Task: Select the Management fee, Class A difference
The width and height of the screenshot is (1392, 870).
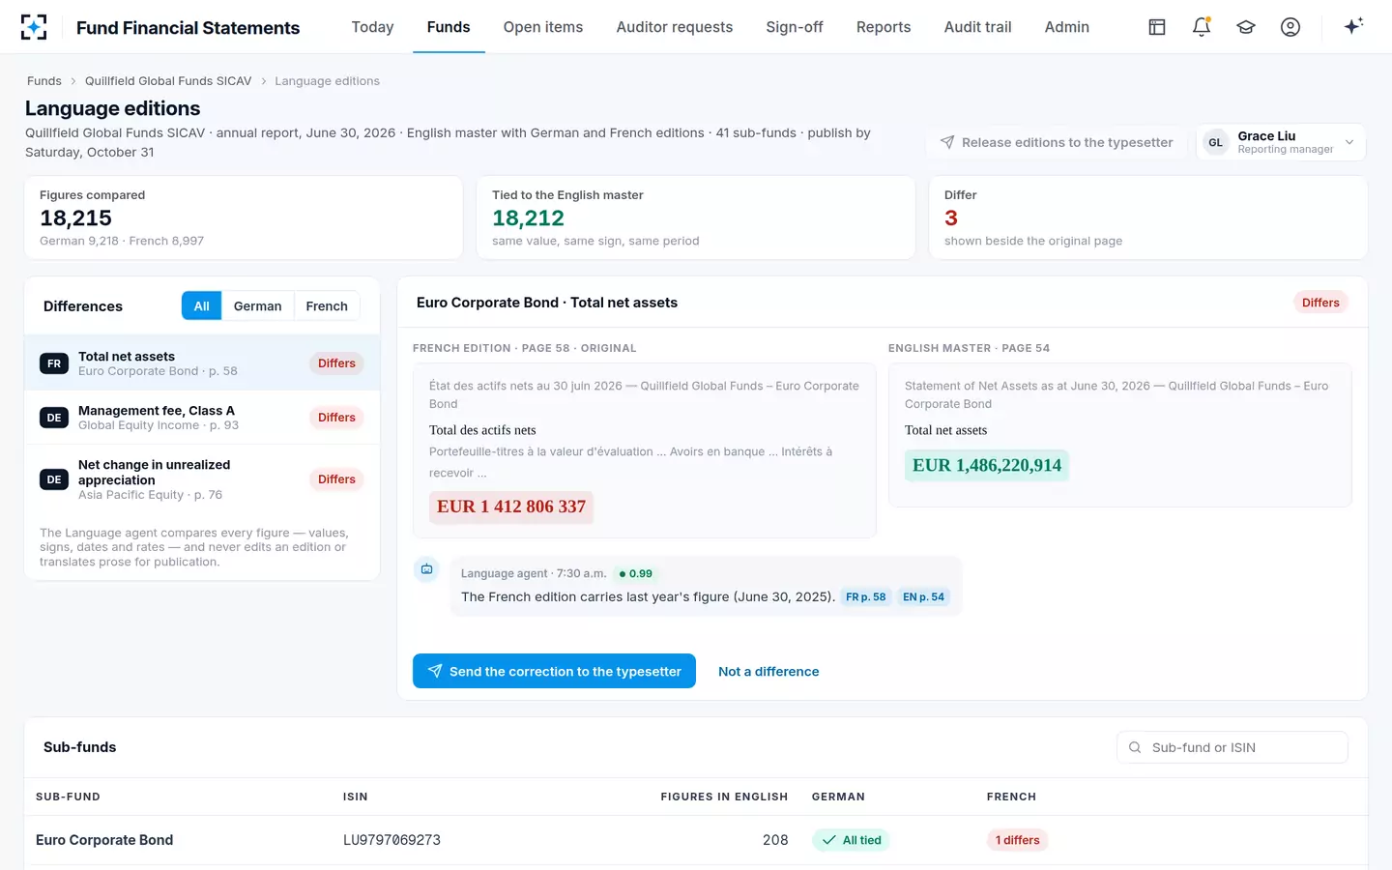Action: click(x=202, y=418)
